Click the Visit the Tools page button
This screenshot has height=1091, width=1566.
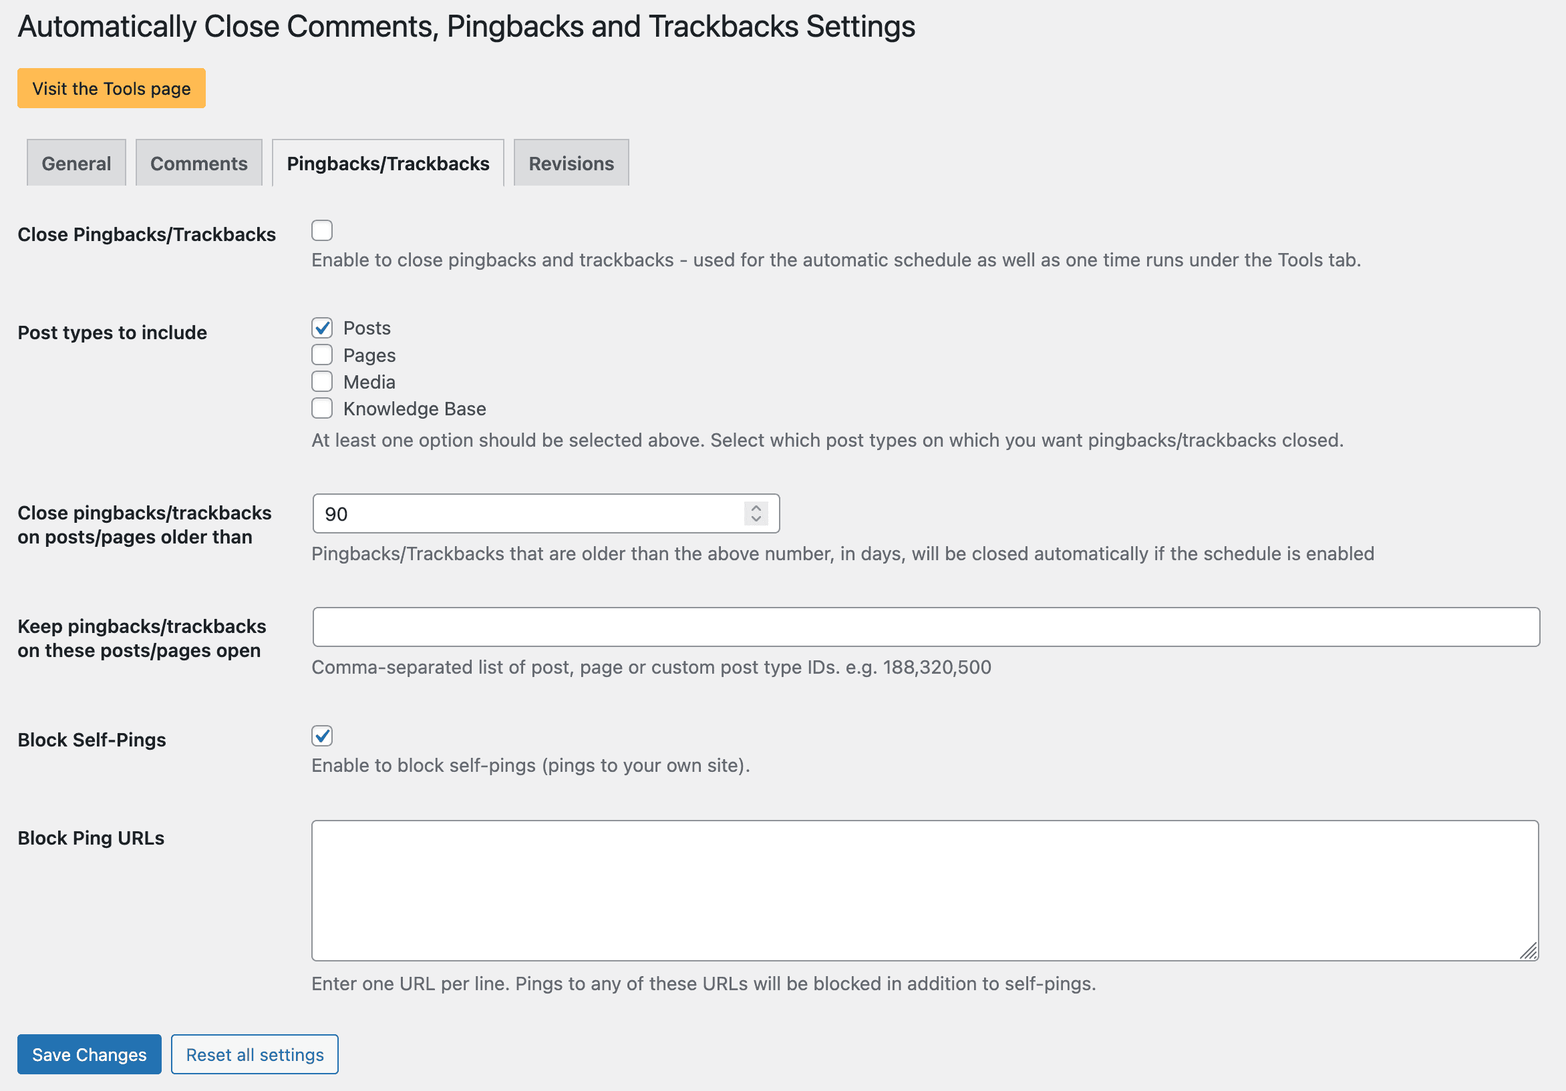point(111,88)
